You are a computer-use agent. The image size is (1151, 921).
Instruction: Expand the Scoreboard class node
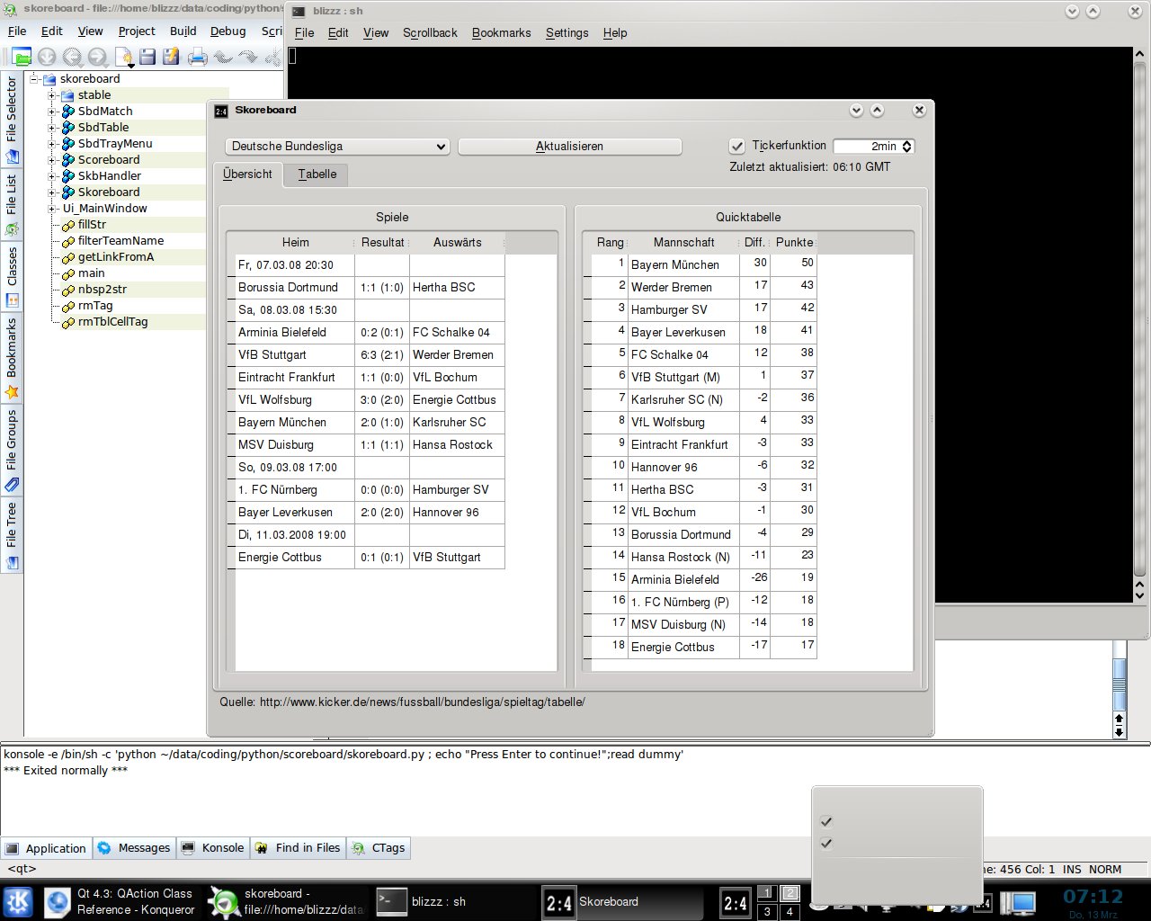[x=52, y=160]
